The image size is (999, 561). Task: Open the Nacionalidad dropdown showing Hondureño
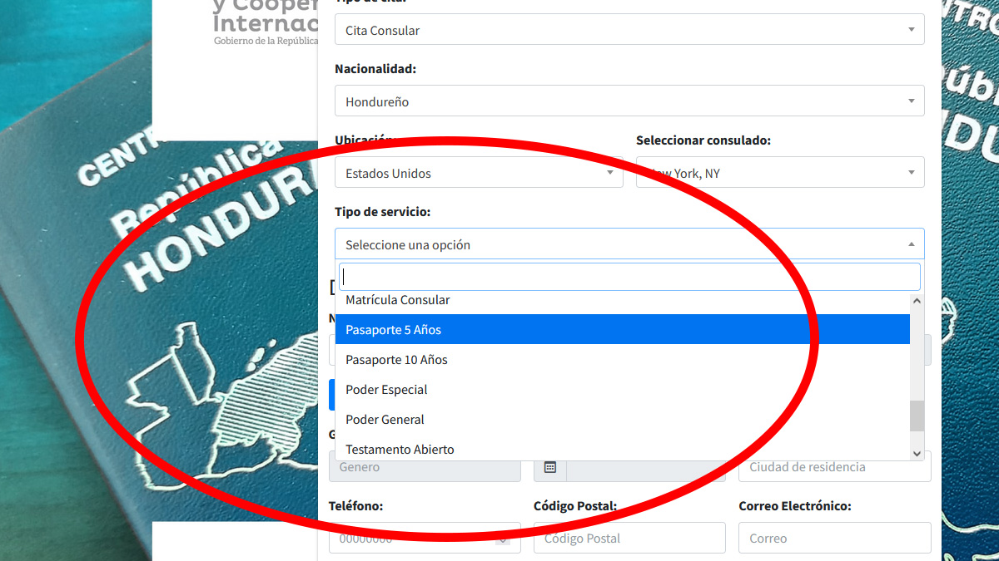[630, 101]
